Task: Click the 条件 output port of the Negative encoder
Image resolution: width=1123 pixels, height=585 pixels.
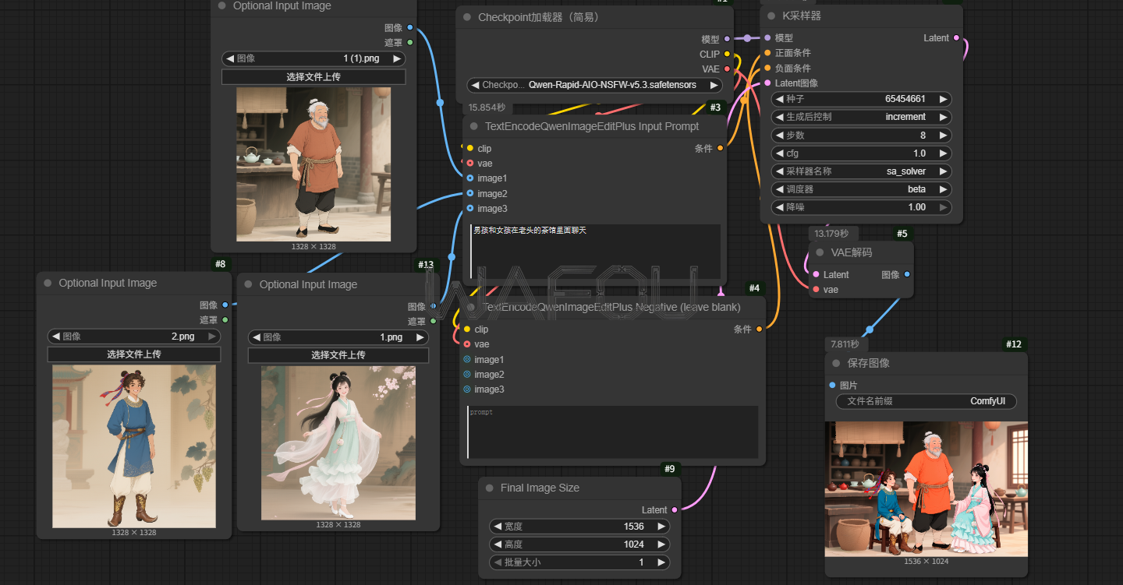Action: (x=759, y=329)
